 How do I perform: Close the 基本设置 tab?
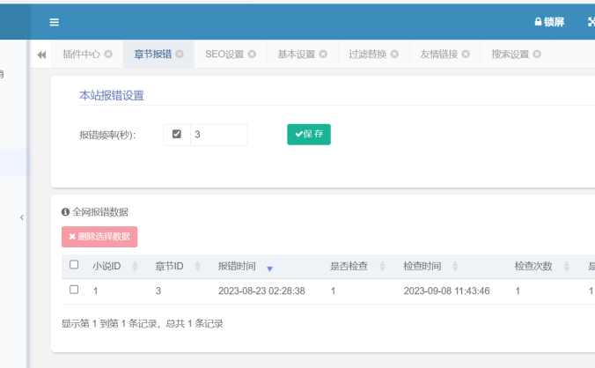point(323,55)
